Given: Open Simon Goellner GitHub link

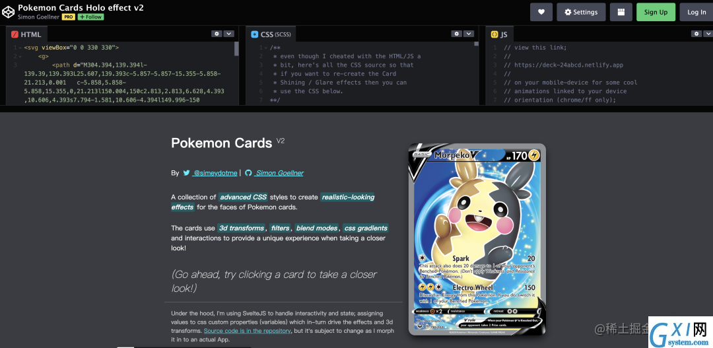Looking at the screenshot, I should point(279,173).
